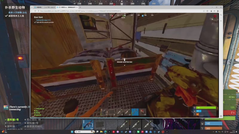Click the 13% status indicator
This screenshot has height=134, width=239.
[x=229, y=107]
